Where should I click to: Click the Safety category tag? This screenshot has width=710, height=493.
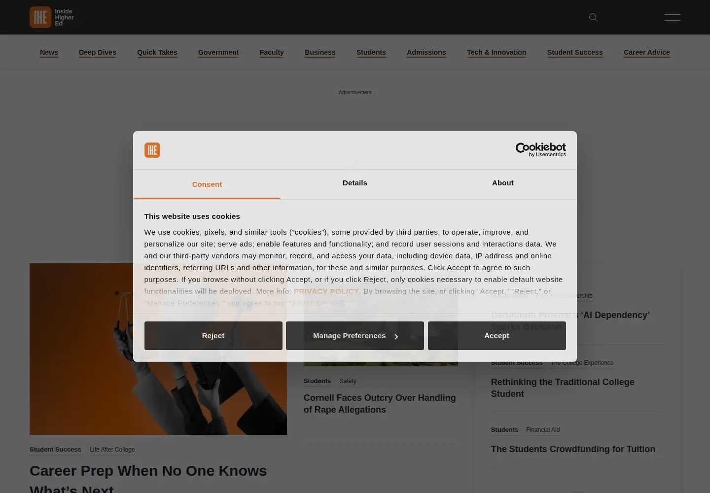click(348, 381)
